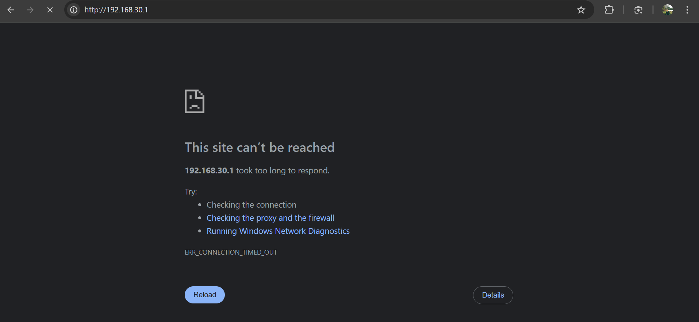
Task: Open Chrome's three-dot menu
Action: [687, 10]
